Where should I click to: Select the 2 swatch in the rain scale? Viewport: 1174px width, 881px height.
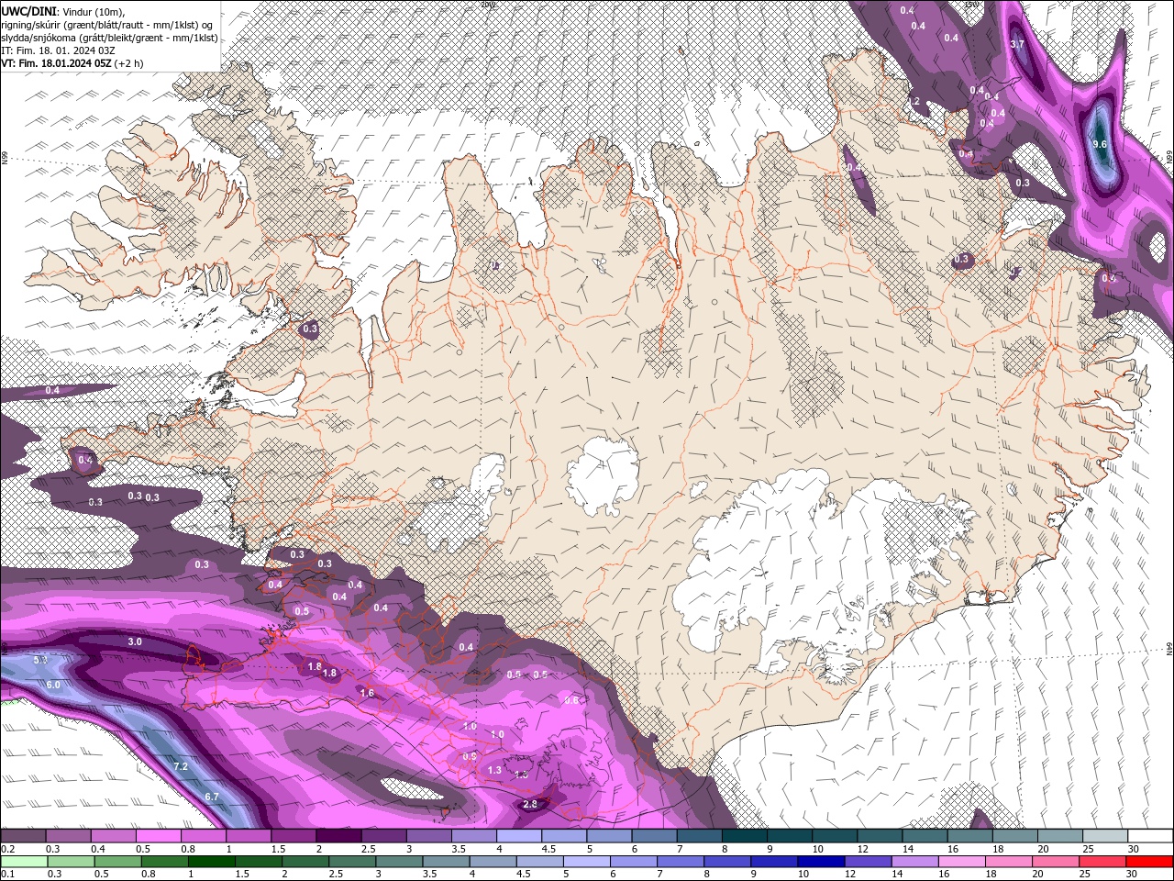point(305,861)
